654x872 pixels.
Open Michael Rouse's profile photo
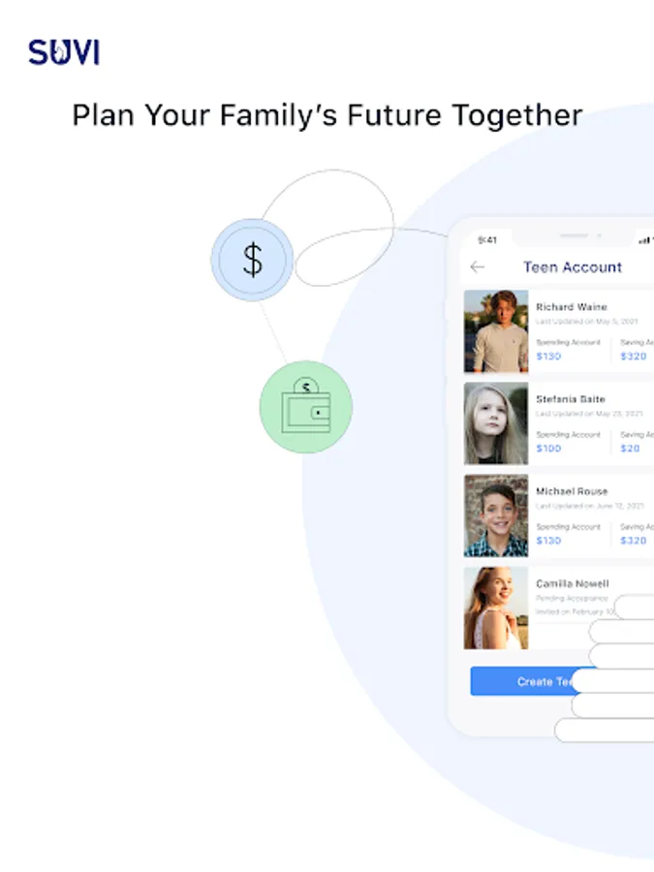click(496, 515)
